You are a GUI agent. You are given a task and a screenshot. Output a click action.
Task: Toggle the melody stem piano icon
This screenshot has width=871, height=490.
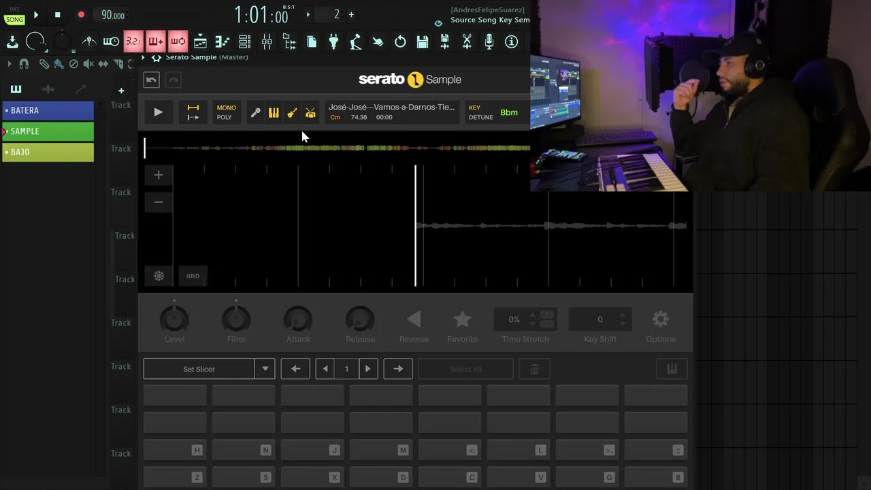(x=274, y=113)
